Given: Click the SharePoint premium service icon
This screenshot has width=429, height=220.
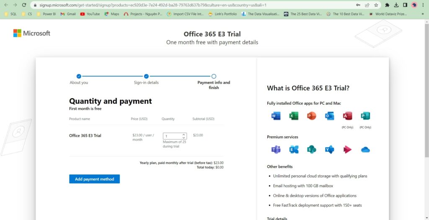Looking at the screenshot, I should point(312,149).
